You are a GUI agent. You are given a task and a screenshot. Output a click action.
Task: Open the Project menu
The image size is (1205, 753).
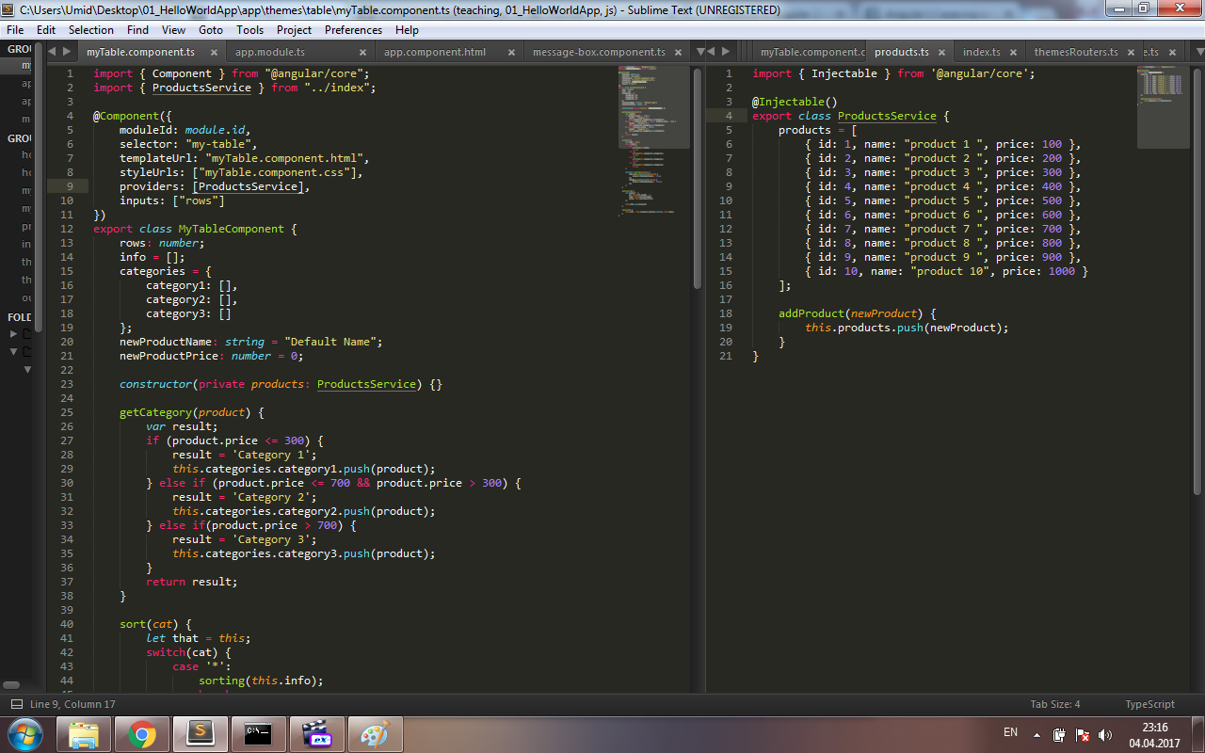pyautogui.click(x=295, y=30)
